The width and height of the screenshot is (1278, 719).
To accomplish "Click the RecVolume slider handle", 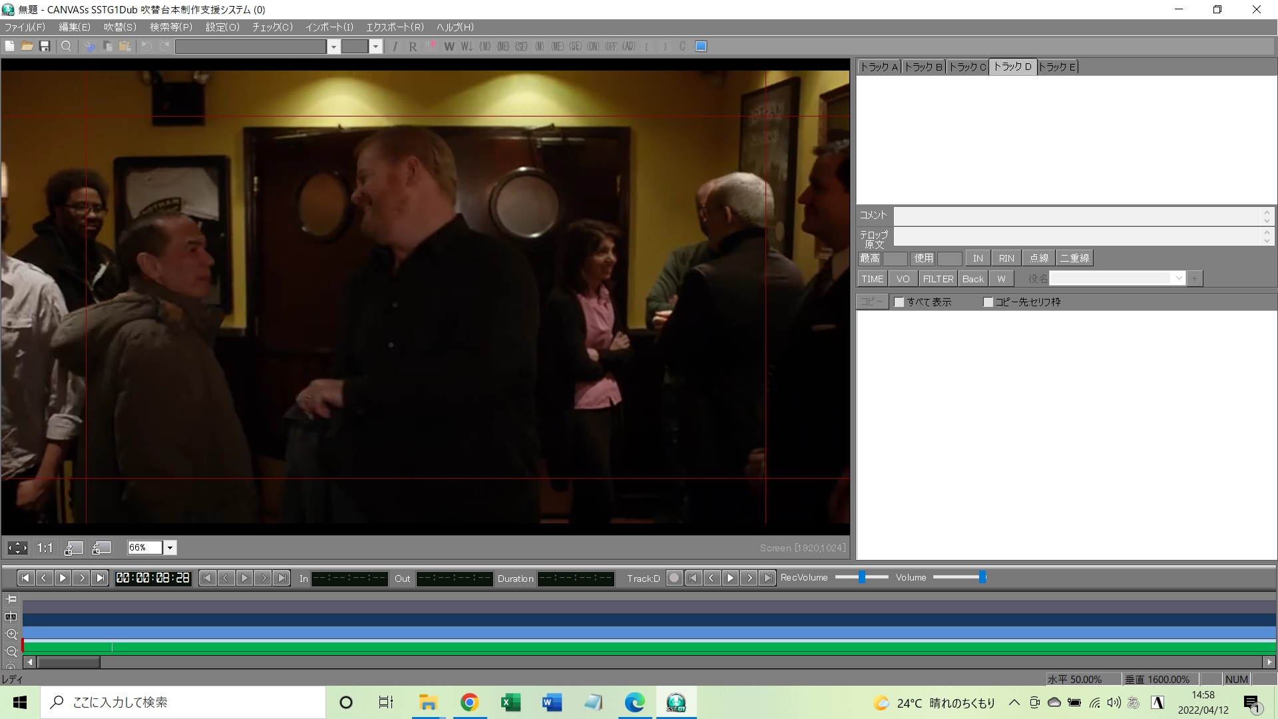I will coord(862,577).
